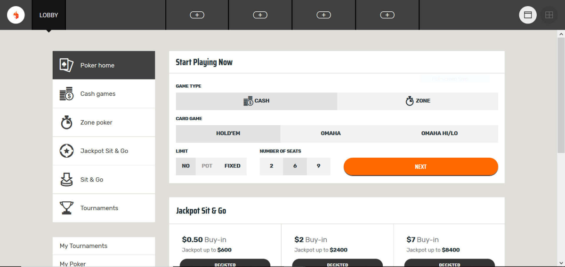Select OMAHA card game
The height and width of the screenshot is (267, 565).
pyautogui.click(x=331, y=133)
